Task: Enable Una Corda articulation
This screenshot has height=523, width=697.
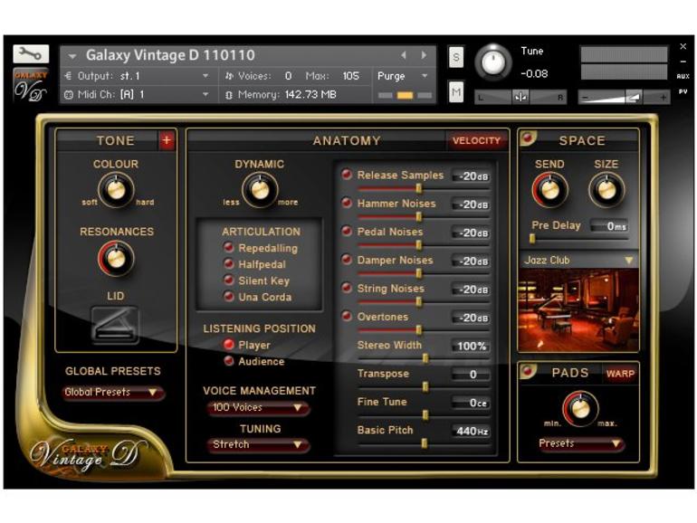Action: coord(228,297)
